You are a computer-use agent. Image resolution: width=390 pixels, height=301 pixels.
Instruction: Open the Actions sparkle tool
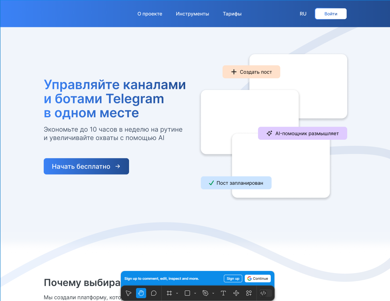tap(236, 293)
